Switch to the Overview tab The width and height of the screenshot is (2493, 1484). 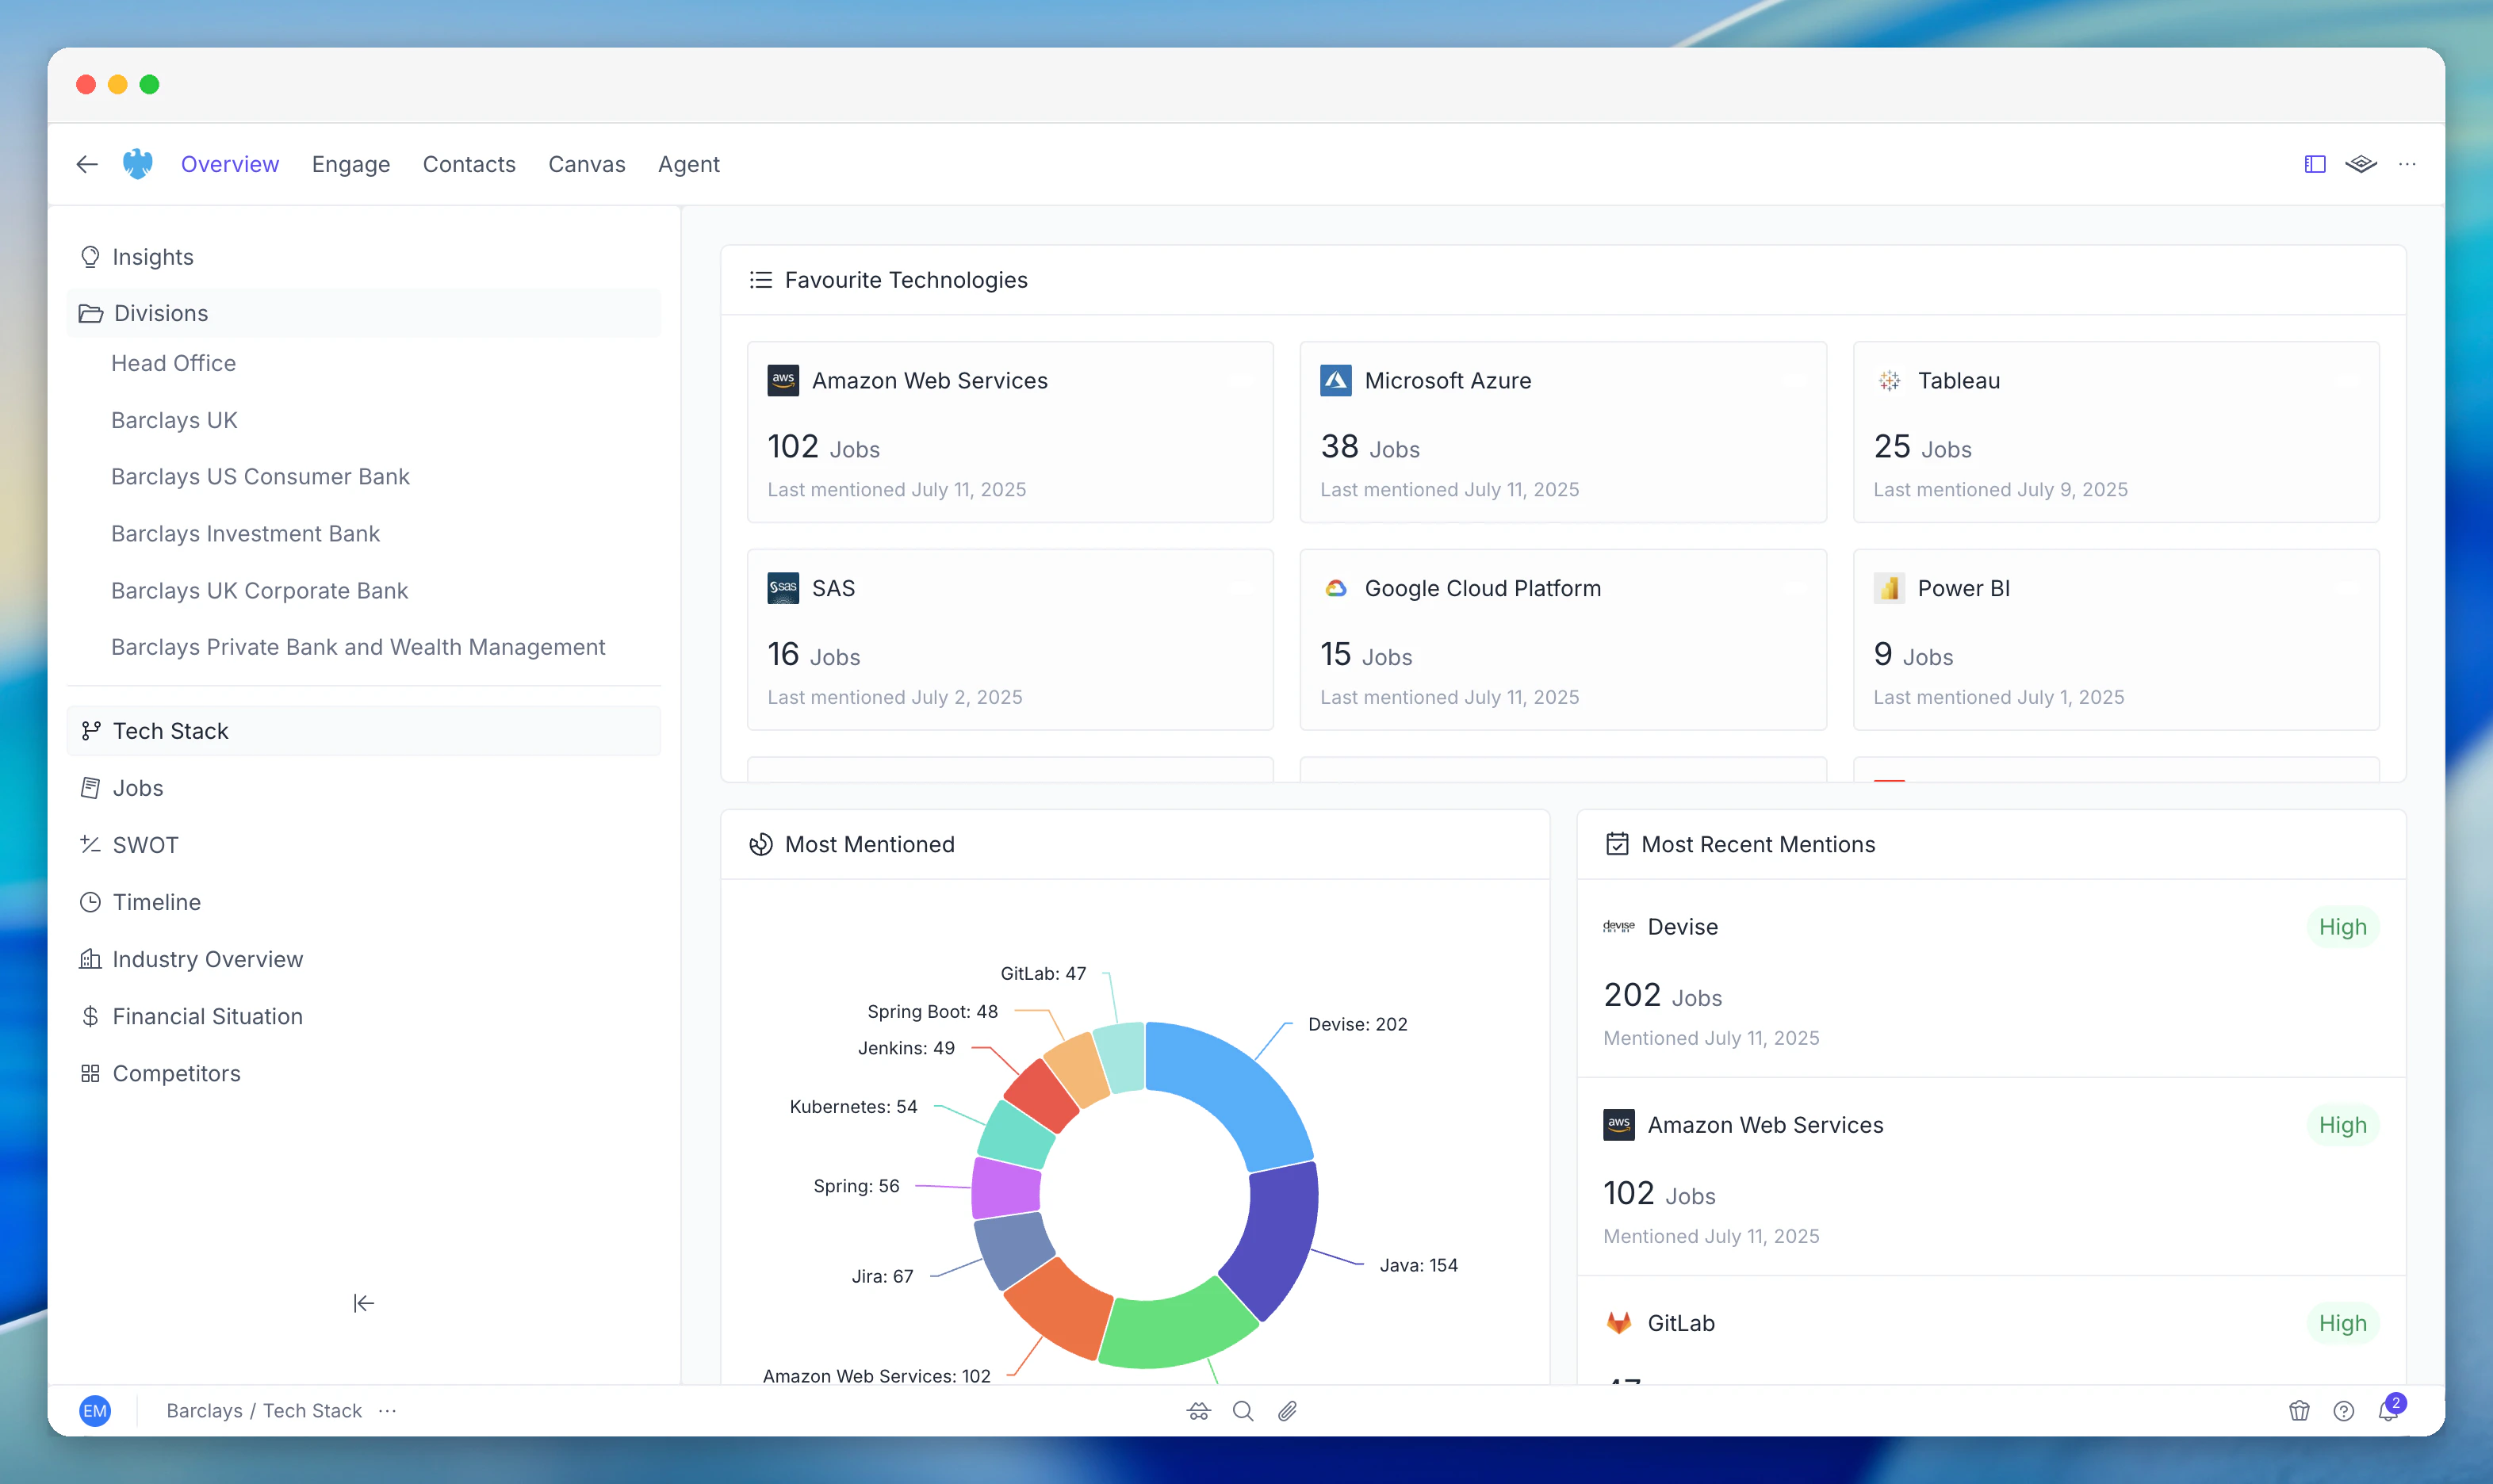click(x=230, y=164)
